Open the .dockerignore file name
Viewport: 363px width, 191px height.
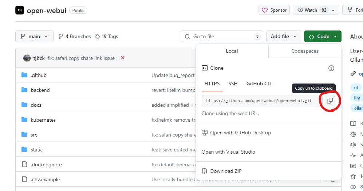click(x=46, y=164)
